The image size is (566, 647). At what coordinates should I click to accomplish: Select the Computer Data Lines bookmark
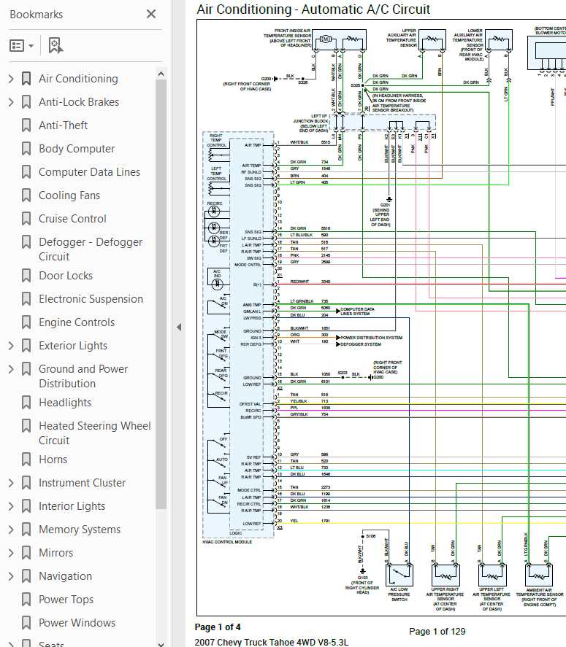coord(90,172)
